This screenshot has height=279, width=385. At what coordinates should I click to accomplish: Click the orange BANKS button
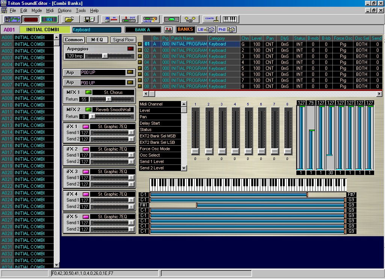pyautogui.click(x=186, y=29)
